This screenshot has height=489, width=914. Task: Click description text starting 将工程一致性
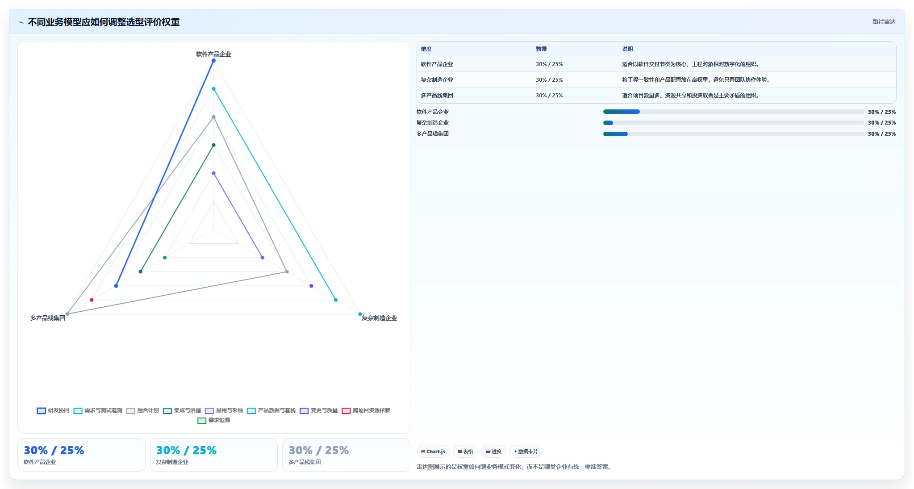pos(696,80)
